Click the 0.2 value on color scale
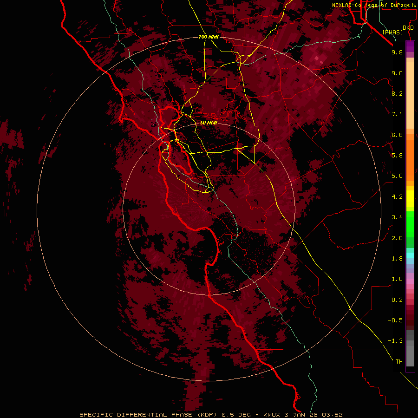 pyautogui.click(x=397, y=300)
